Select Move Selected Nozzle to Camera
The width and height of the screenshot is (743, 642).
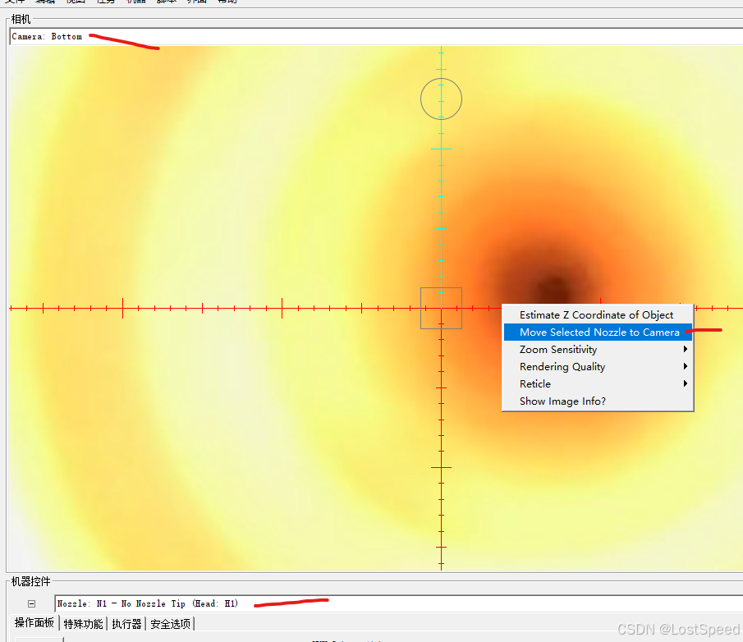[598, 332]
